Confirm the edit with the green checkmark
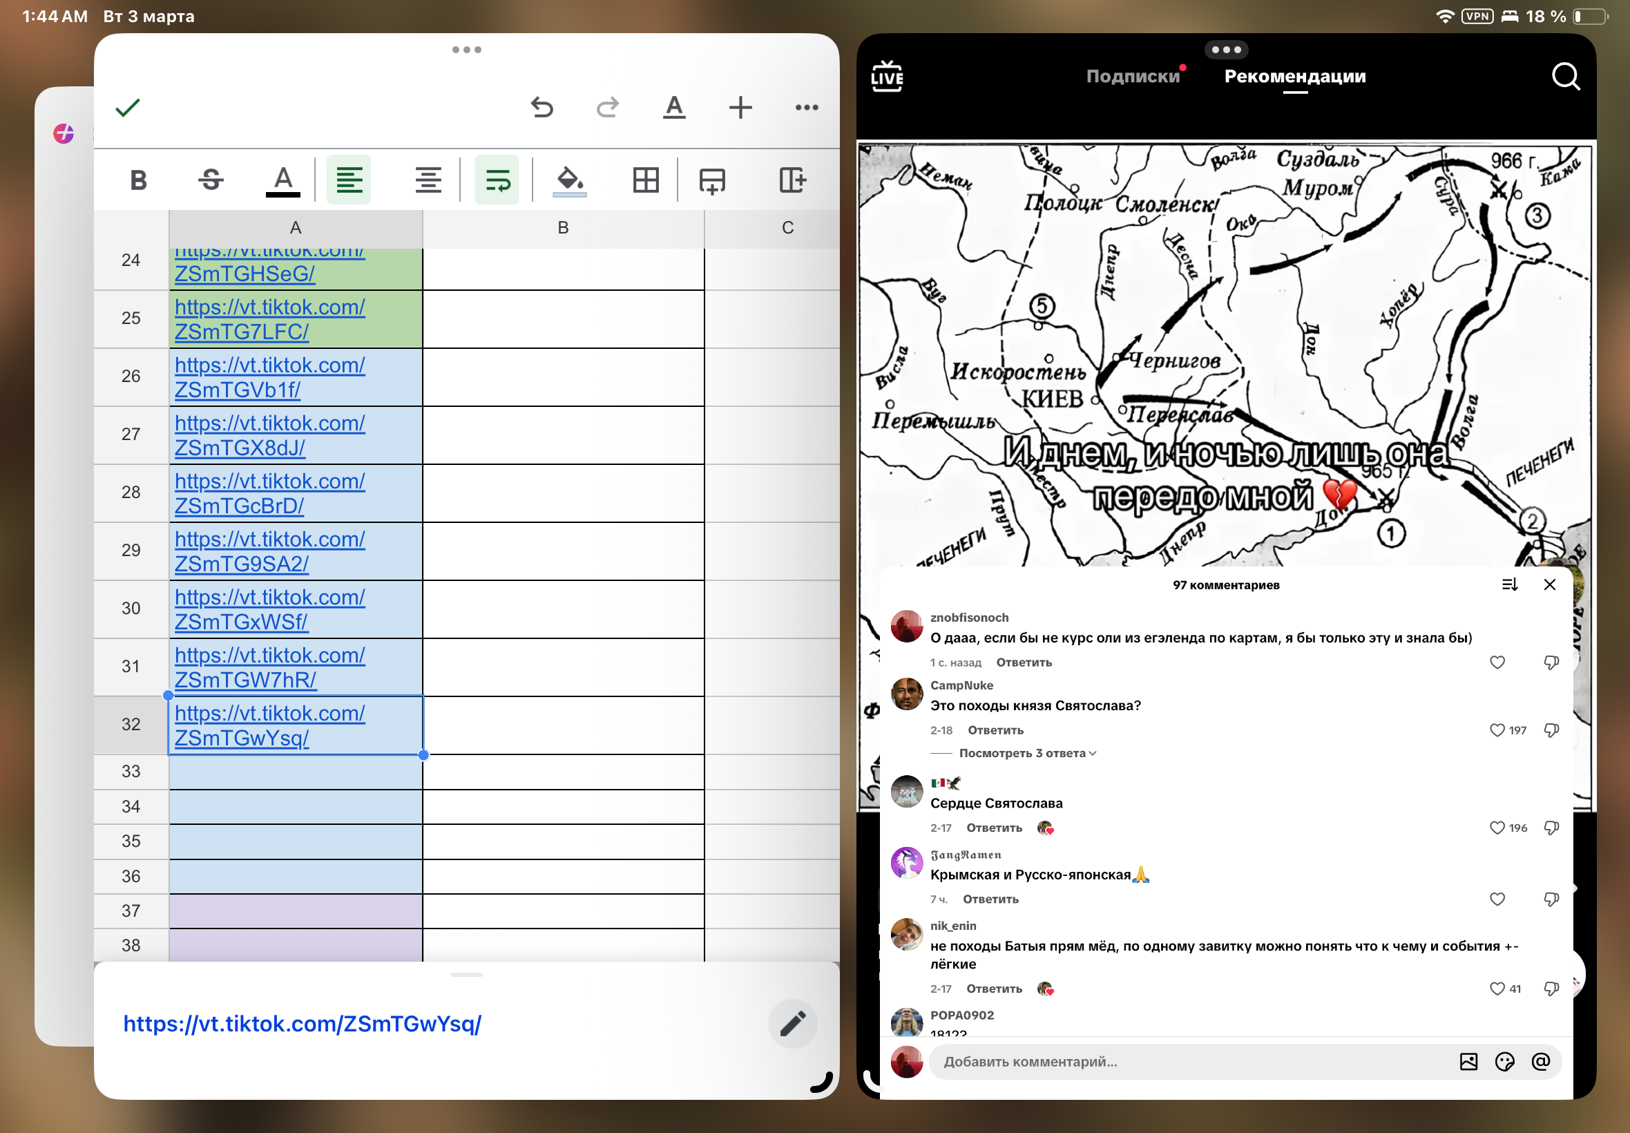 click(x=128, y=107)
